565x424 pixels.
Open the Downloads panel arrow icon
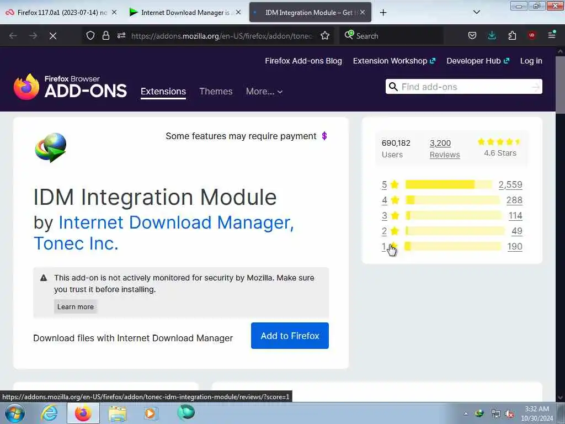pyautogui.click(x=492, y=35)
